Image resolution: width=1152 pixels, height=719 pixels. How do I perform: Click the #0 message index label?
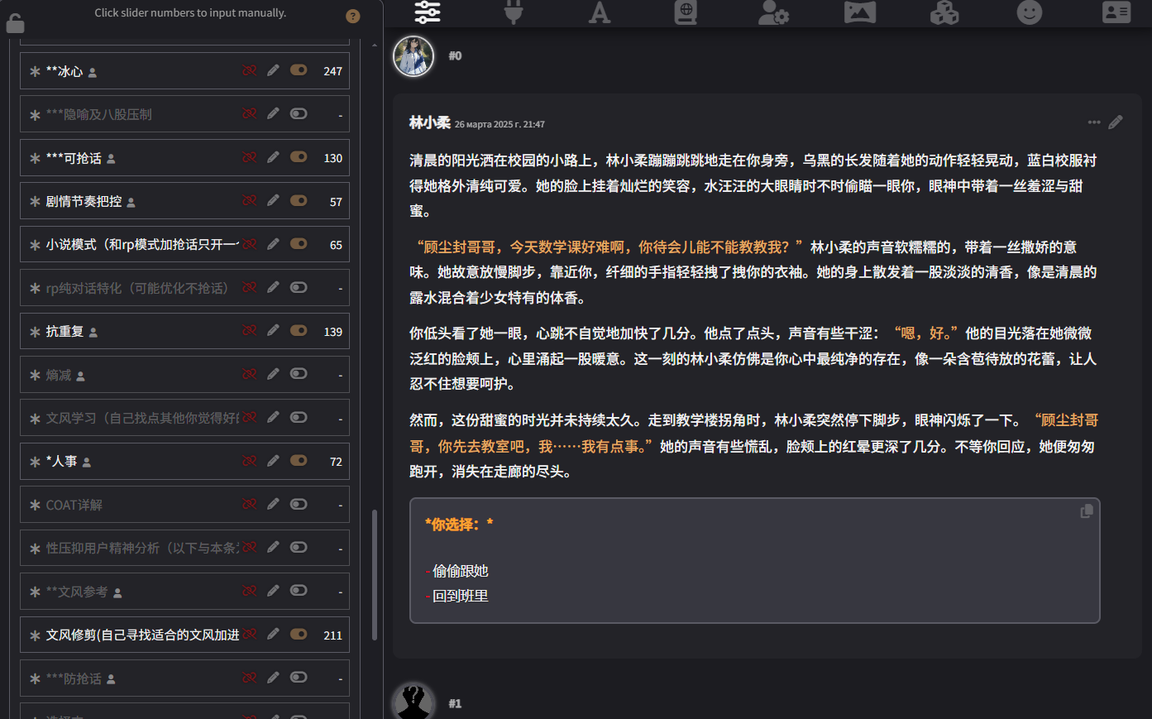pyautogui.click(x=455, y=55)
